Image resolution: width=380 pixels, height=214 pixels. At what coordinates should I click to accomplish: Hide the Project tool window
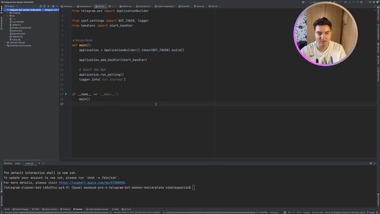point(57,7)
